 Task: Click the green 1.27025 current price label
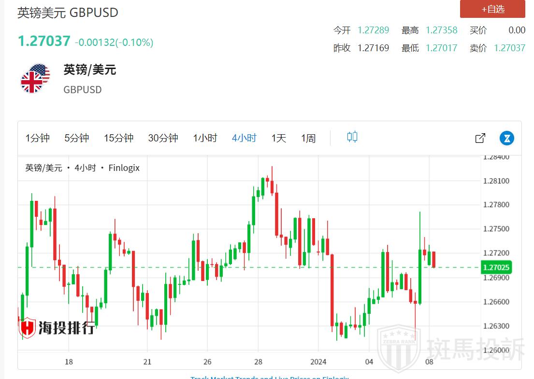496,267
